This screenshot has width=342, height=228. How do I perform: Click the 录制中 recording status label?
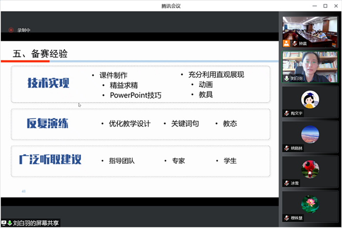point(24,30)
